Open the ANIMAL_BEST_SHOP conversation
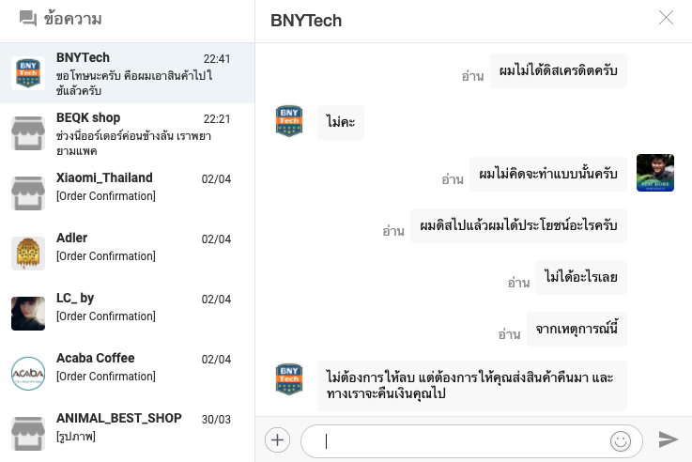 click(131, 427)
